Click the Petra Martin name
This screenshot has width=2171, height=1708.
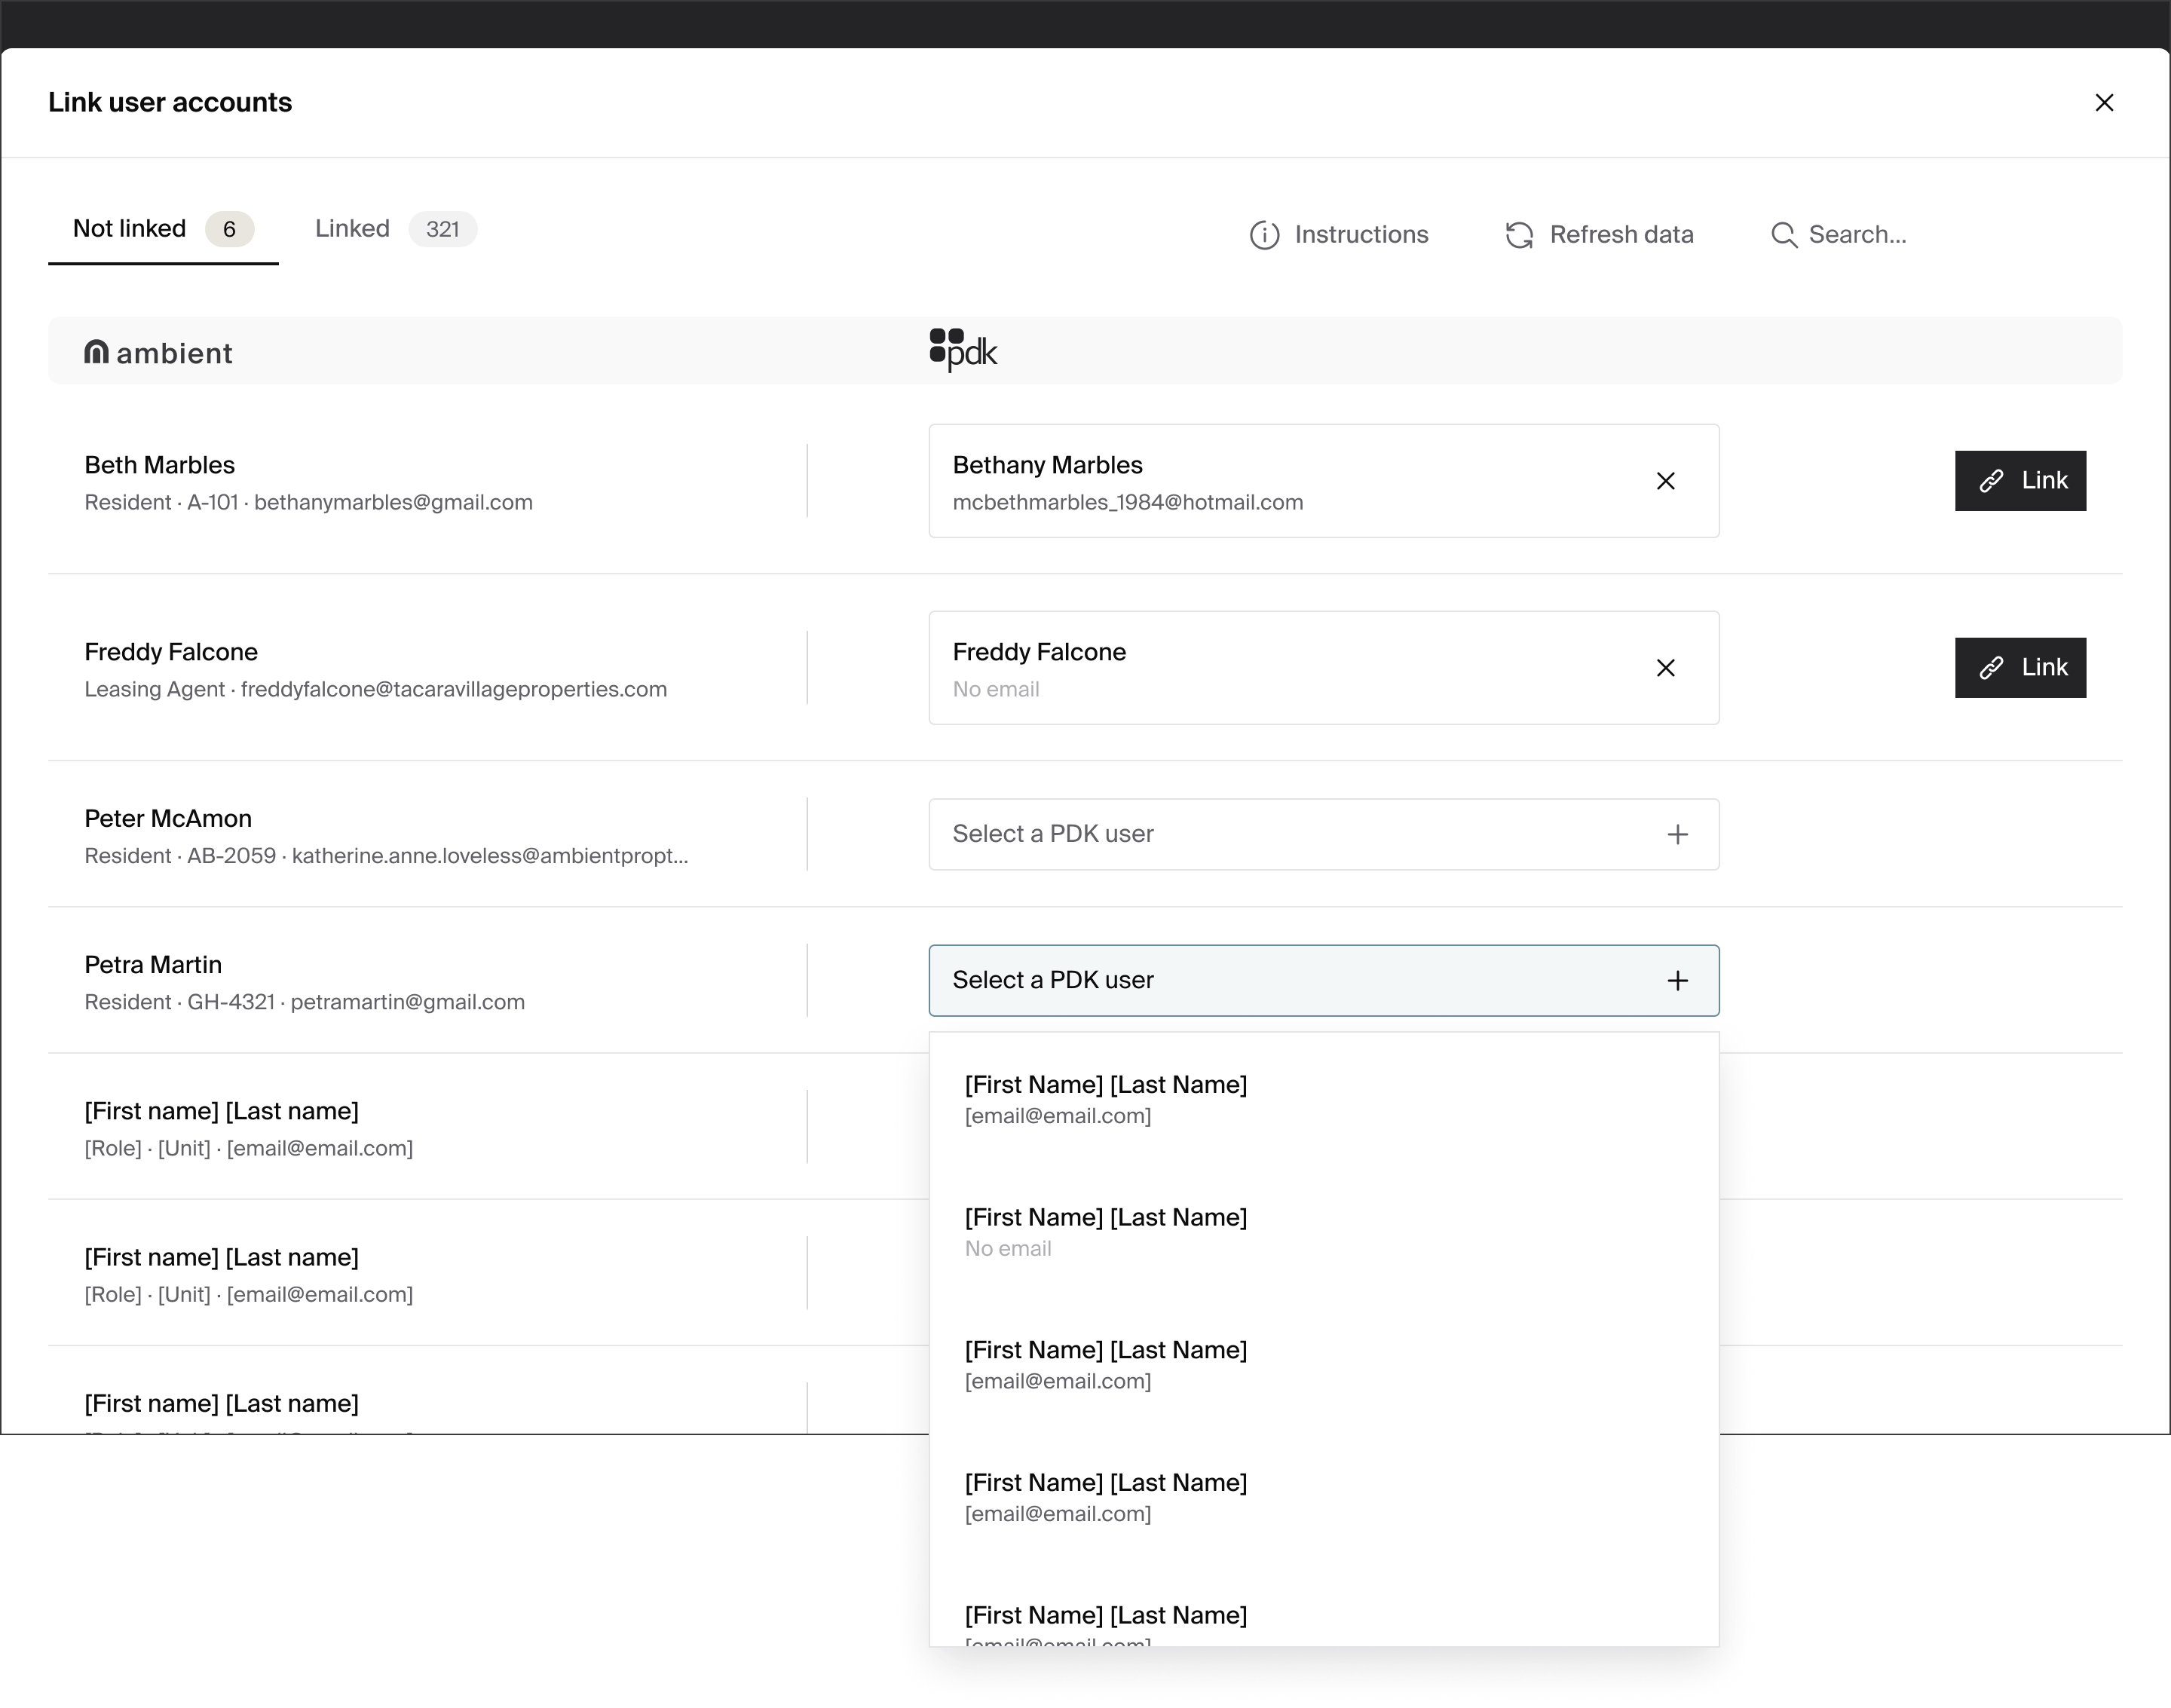[153, 965]
